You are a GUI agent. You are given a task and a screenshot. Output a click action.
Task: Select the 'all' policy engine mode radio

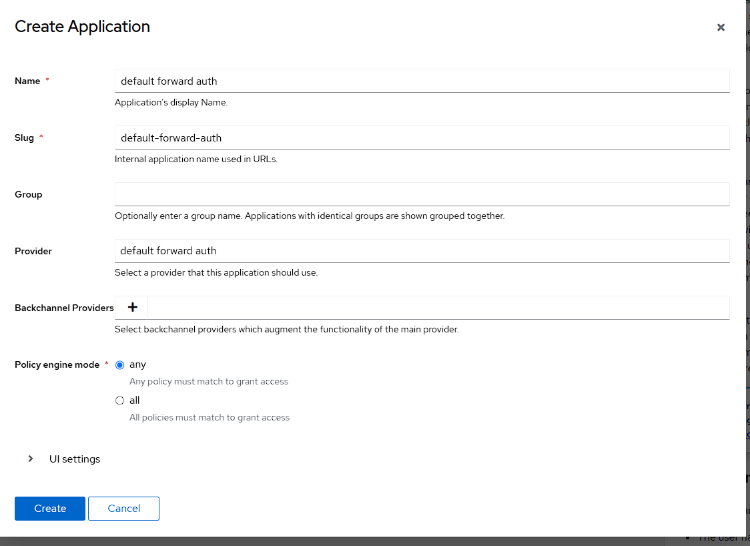click(120, 401)
